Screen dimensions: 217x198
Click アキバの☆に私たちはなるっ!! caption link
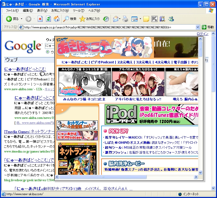[138, 99]
